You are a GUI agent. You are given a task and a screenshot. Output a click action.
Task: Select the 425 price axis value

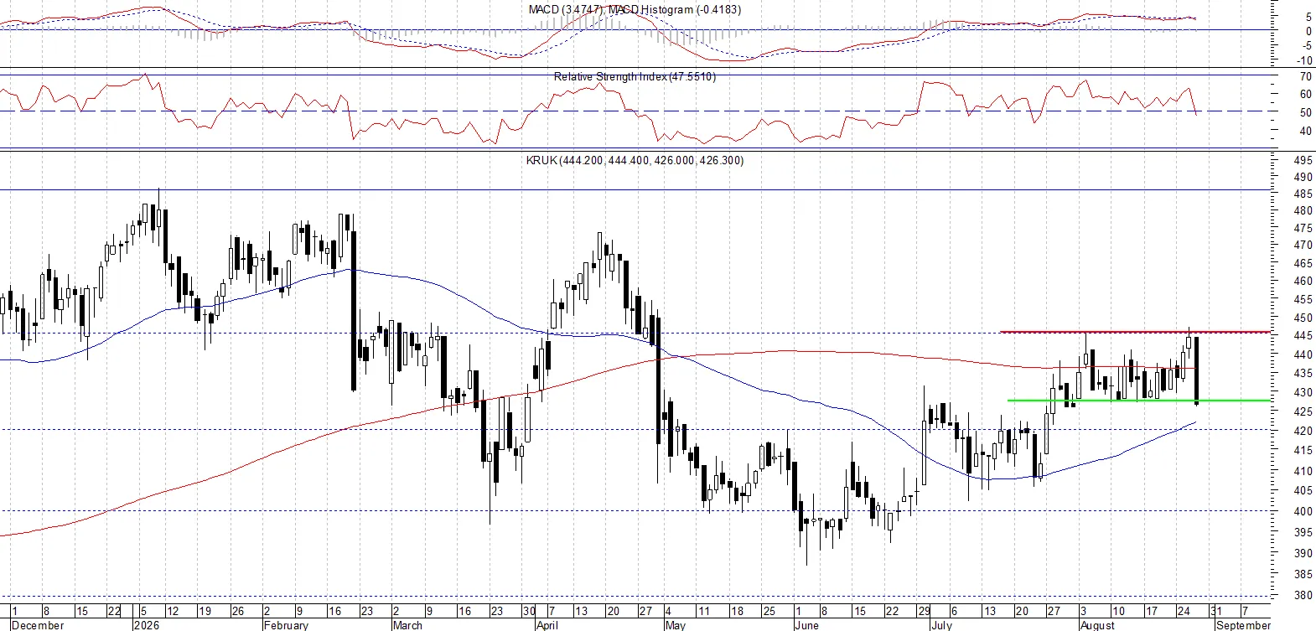coord(1303,411)
